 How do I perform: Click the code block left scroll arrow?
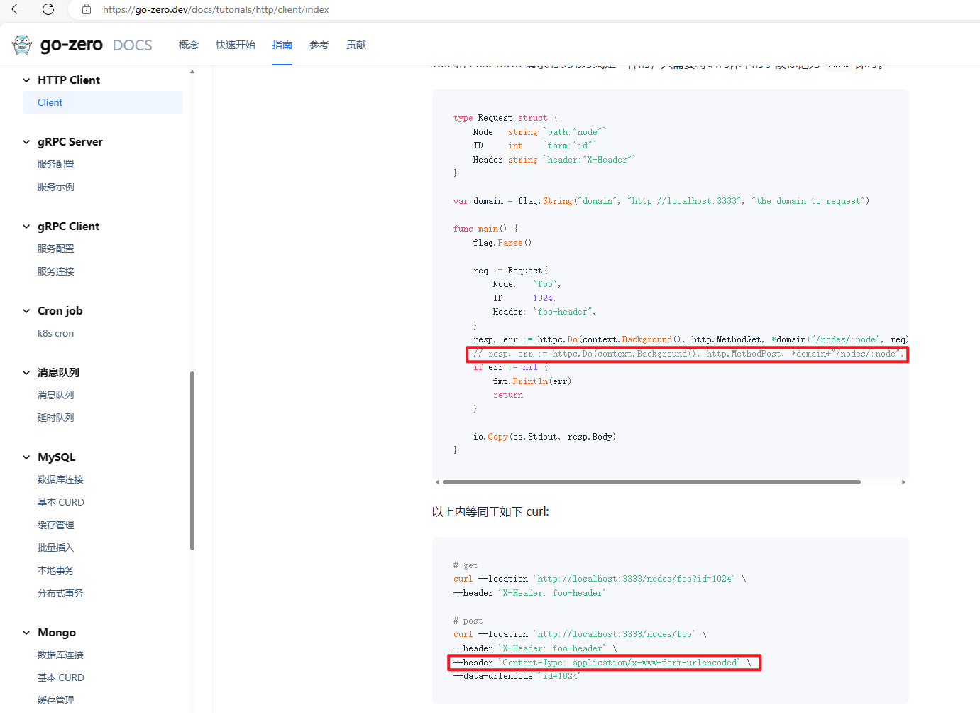(x=437, y=482)
